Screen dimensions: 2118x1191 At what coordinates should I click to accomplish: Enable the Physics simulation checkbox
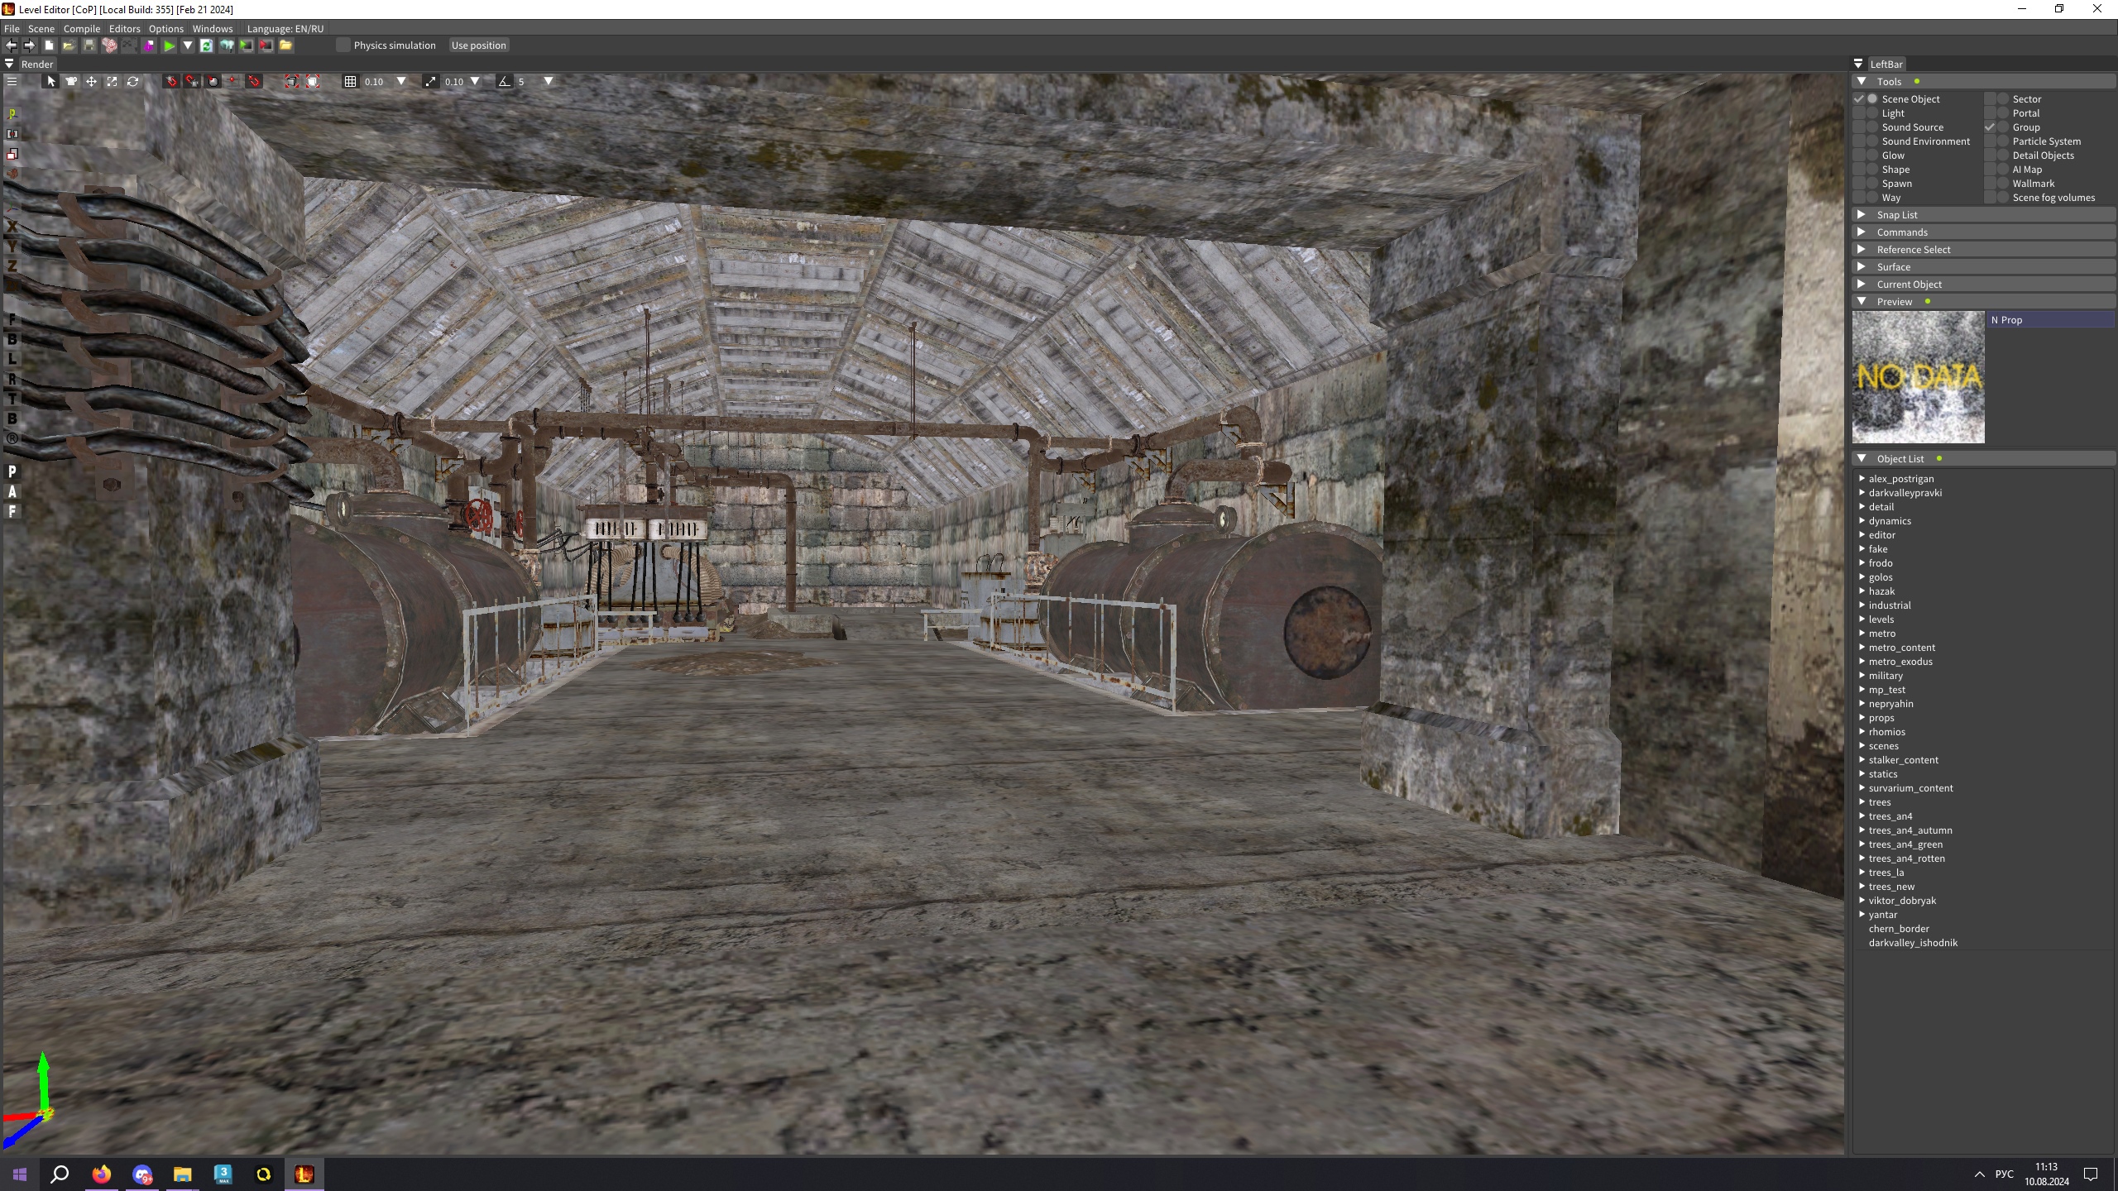(343, 45)
